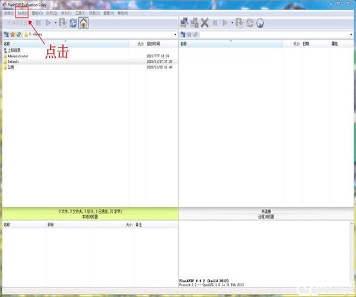356x297 pixels.
Task: Click the globe icon in remote toolbar
Action: pos(260,23)
